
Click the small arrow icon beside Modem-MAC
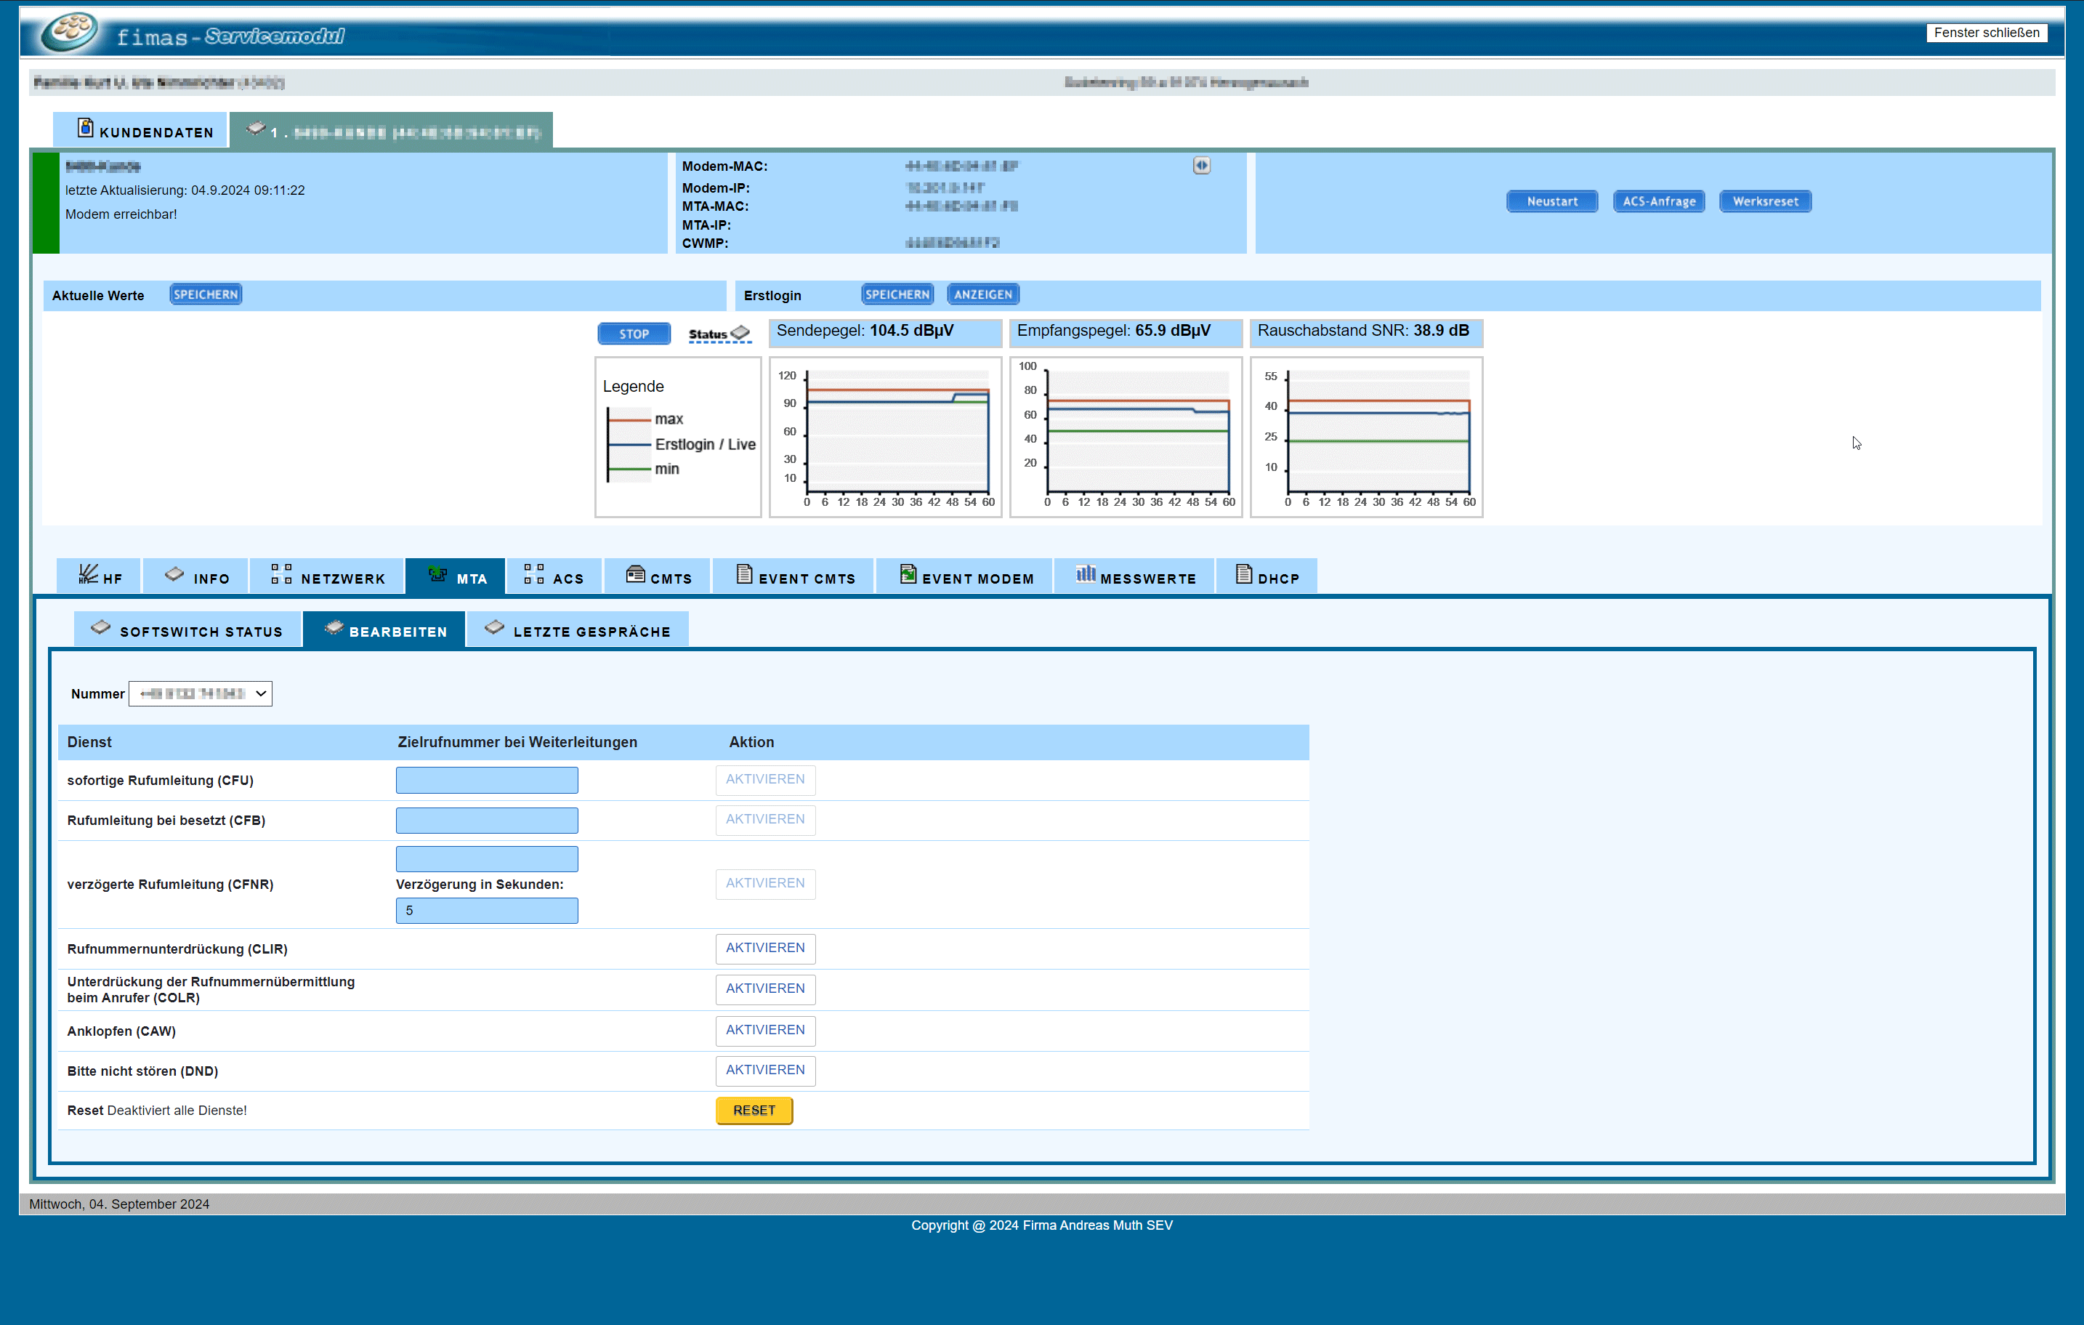[x=1201, y=165]
